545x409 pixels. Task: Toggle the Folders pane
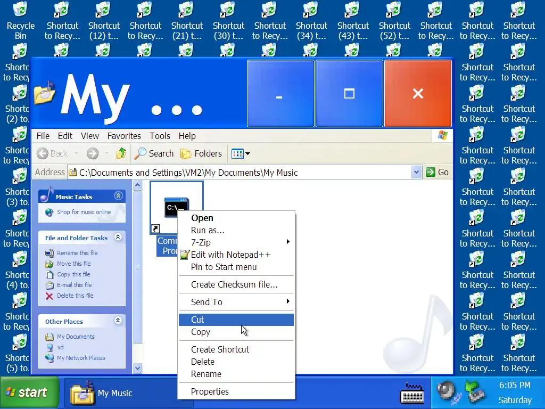(x=201, y=153)
